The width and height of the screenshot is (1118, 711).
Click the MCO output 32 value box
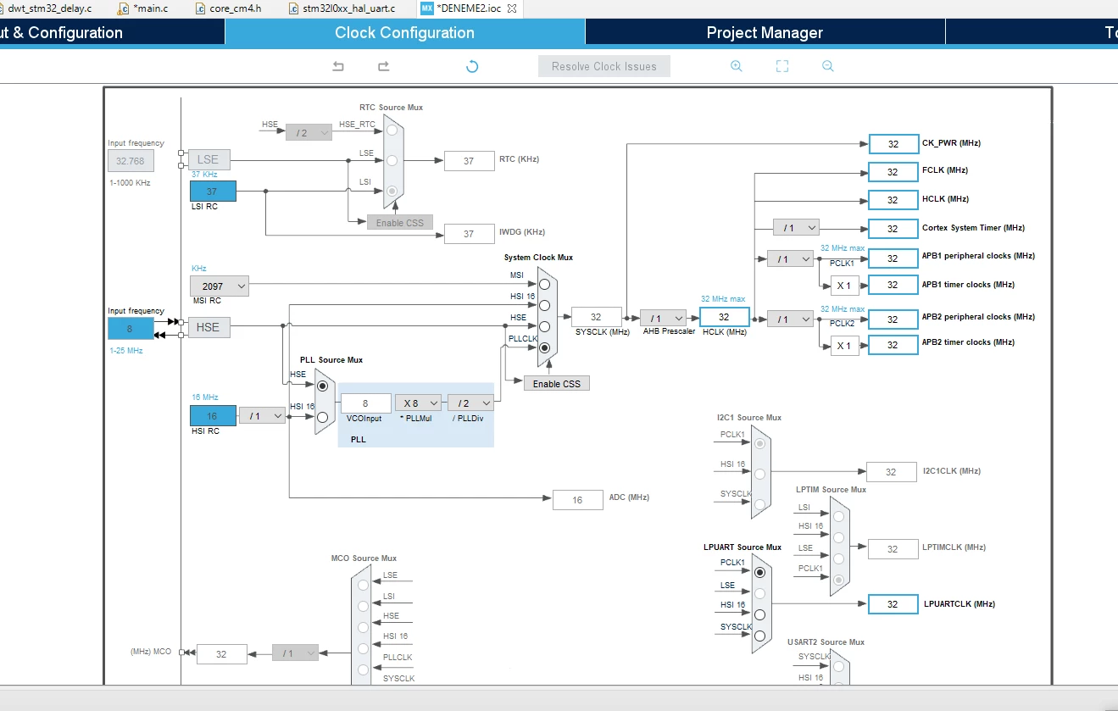[222, 654]
